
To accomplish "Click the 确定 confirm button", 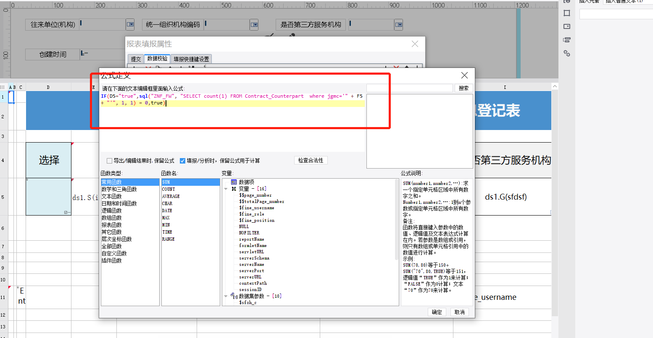I will coord(437,312).
